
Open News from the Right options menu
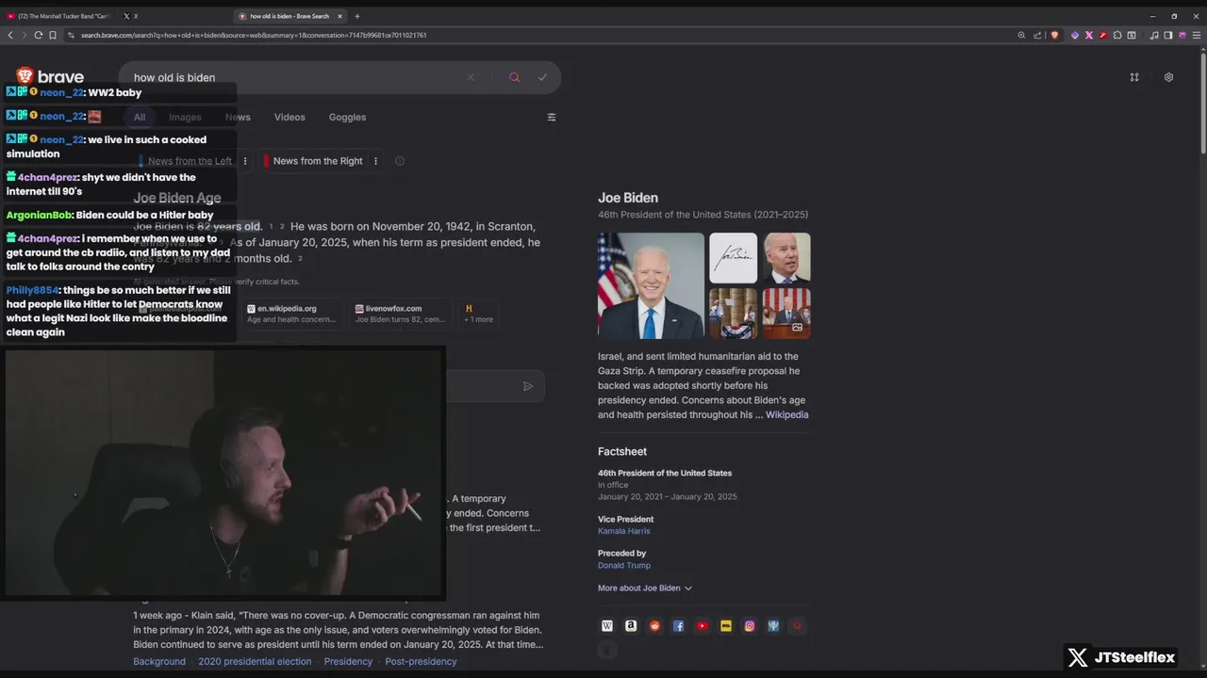tap(375, 161)
